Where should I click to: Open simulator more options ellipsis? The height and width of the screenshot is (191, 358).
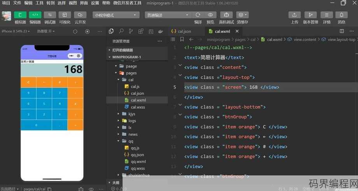[100, 31]
